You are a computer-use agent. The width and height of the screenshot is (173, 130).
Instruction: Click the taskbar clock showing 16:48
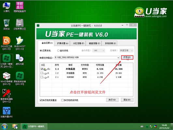[x=164, y=127]
